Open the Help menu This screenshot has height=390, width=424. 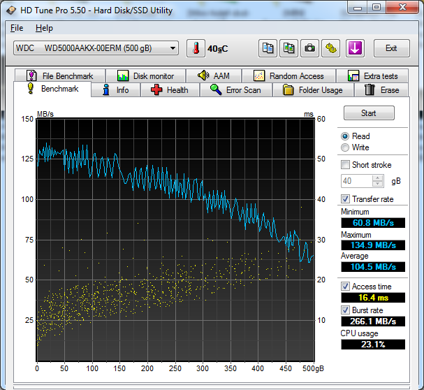pyautogui.click(x=44, y=28)
